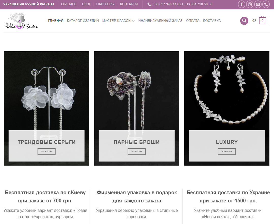Open the Instagram social icon

pos(250,4)
